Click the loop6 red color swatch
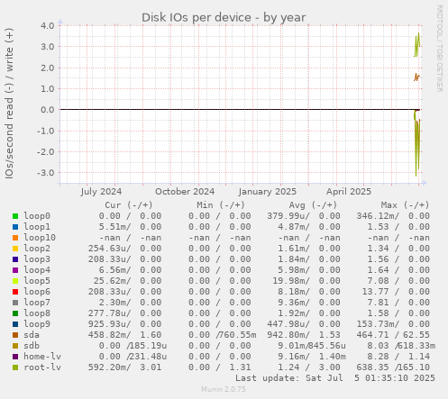 click(x=15, y=292)
